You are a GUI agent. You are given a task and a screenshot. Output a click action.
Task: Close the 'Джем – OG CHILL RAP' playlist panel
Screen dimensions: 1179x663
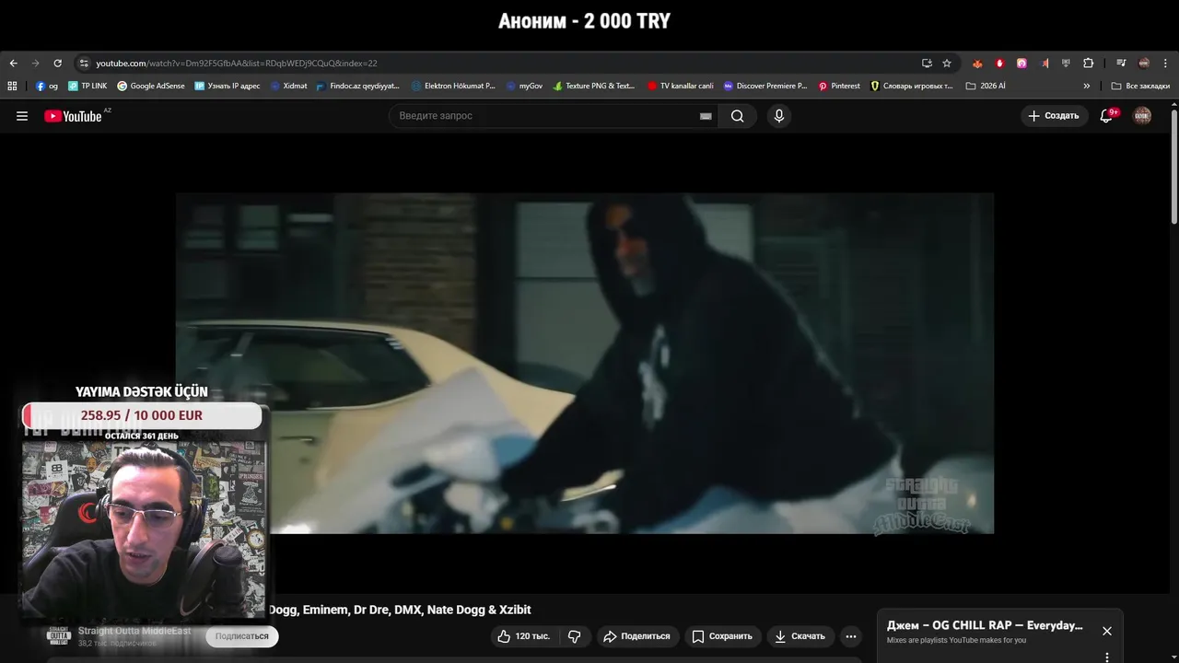(1107, 631)
